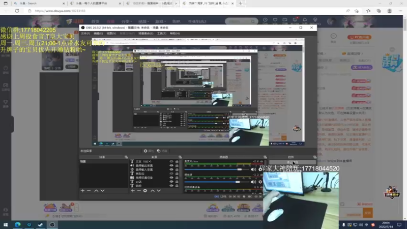Viewport: 407px width, 229px height.
Task: Click the stop streaming button in Controls
Action: click(293, 162)
